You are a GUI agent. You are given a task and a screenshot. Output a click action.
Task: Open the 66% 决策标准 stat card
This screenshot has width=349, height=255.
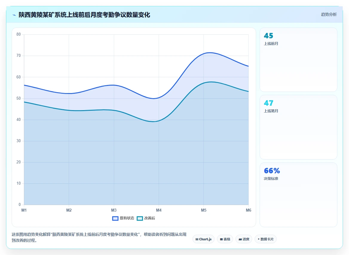299,195
